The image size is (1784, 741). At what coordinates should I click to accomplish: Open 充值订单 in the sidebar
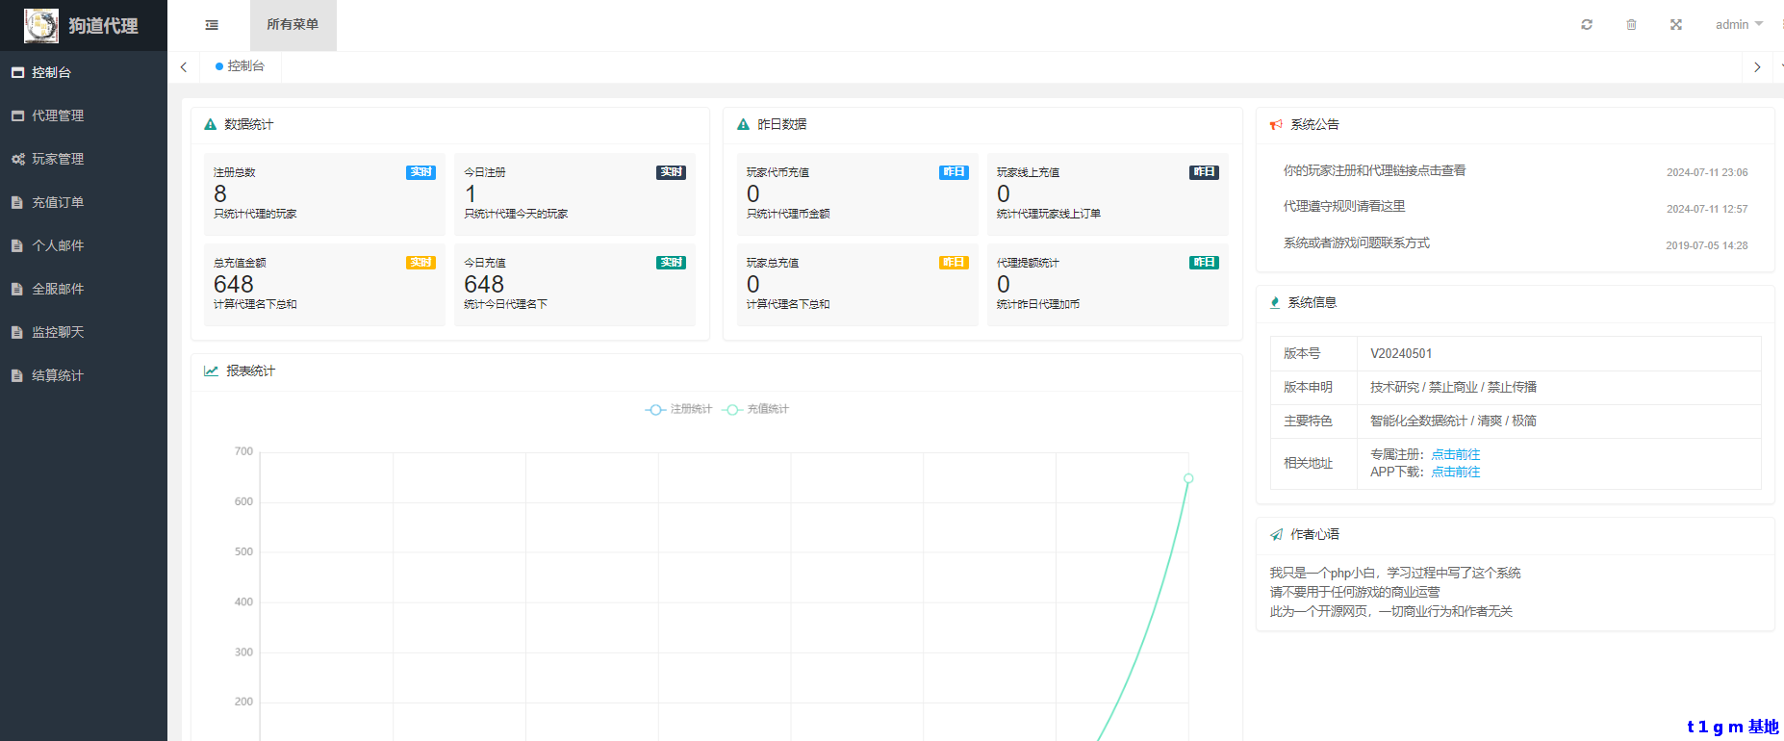tap(84, 202)
